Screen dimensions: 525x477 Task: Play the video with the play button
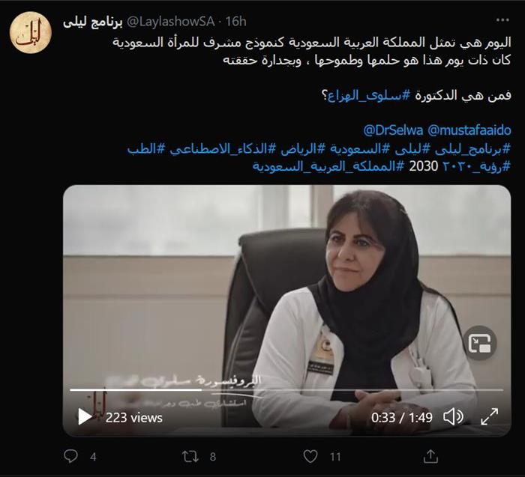click(85, 417)
